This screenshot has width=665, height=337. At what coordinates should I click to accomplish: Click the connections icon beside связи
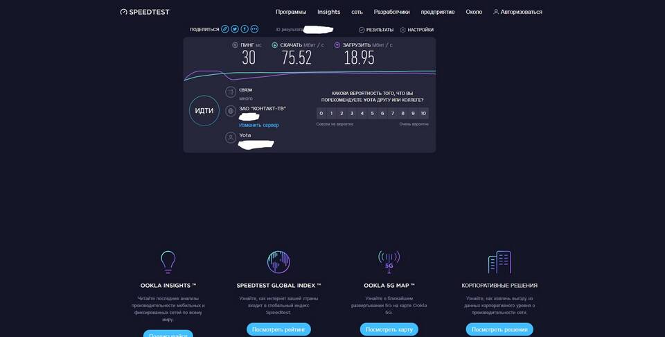[231, 92]
